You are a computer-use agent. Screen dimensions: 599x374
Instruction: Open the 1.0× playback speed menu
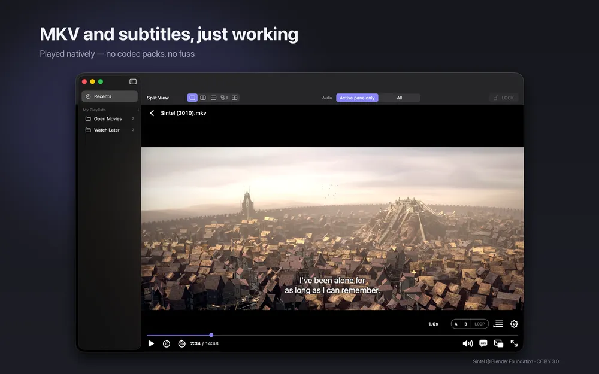(x=433, y=324)
